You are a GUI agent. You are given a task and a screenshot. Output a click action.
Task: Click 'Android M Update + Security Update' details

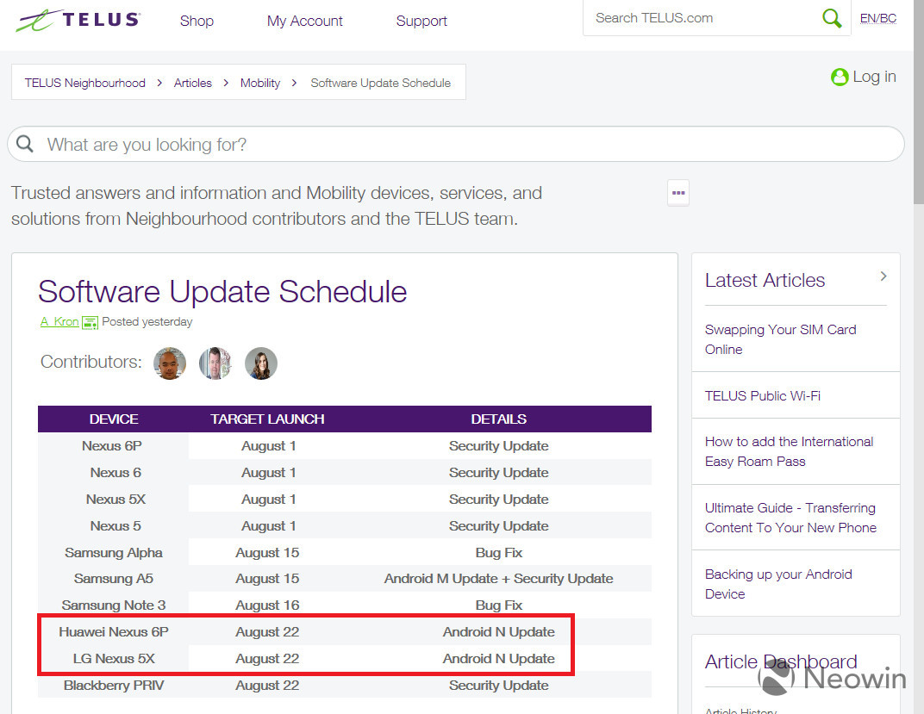tap(498, 579)
